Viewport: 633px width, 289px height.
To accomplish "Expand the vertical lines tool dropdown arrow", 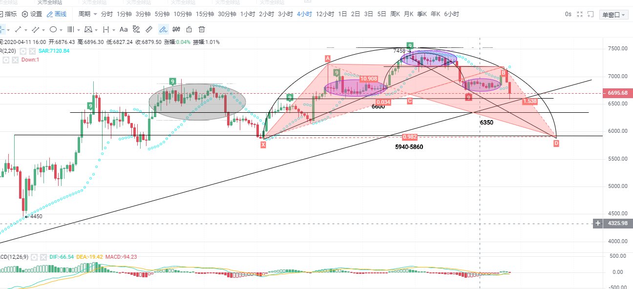I will pyautogui.click(x=78, y=30).
